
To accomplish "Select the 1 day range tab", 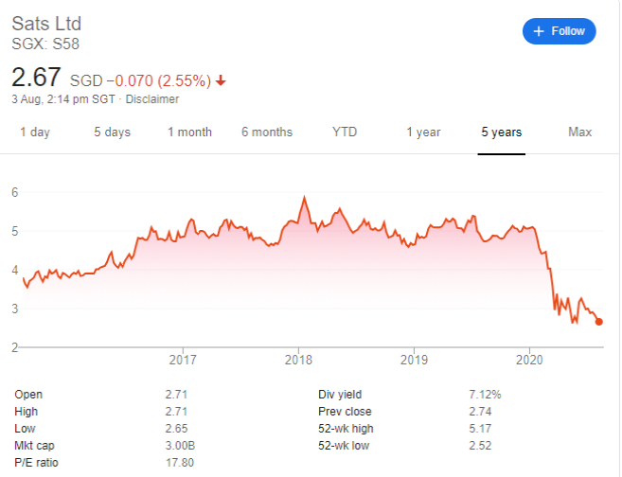I will click(x=35, y=132).
